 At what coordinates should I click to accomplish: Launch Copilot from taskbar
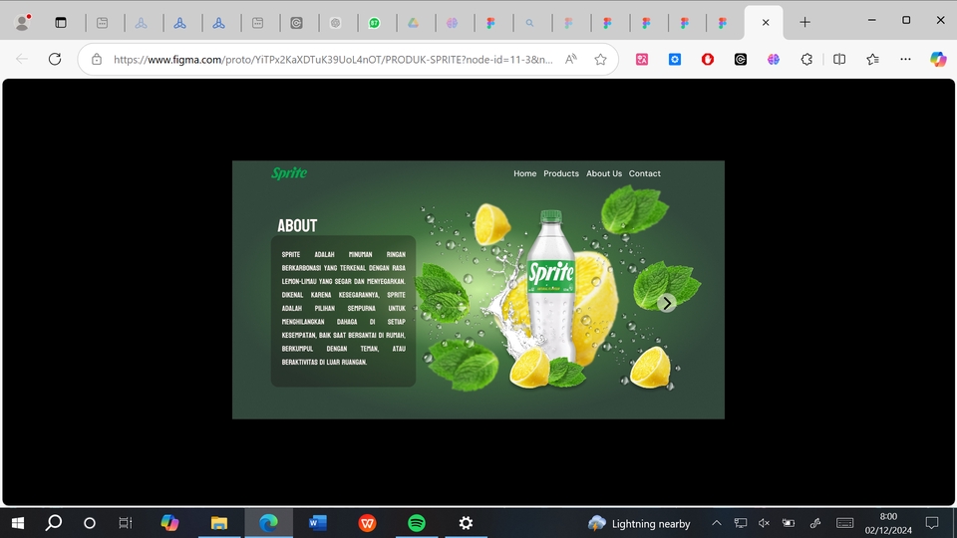point(169,523)
